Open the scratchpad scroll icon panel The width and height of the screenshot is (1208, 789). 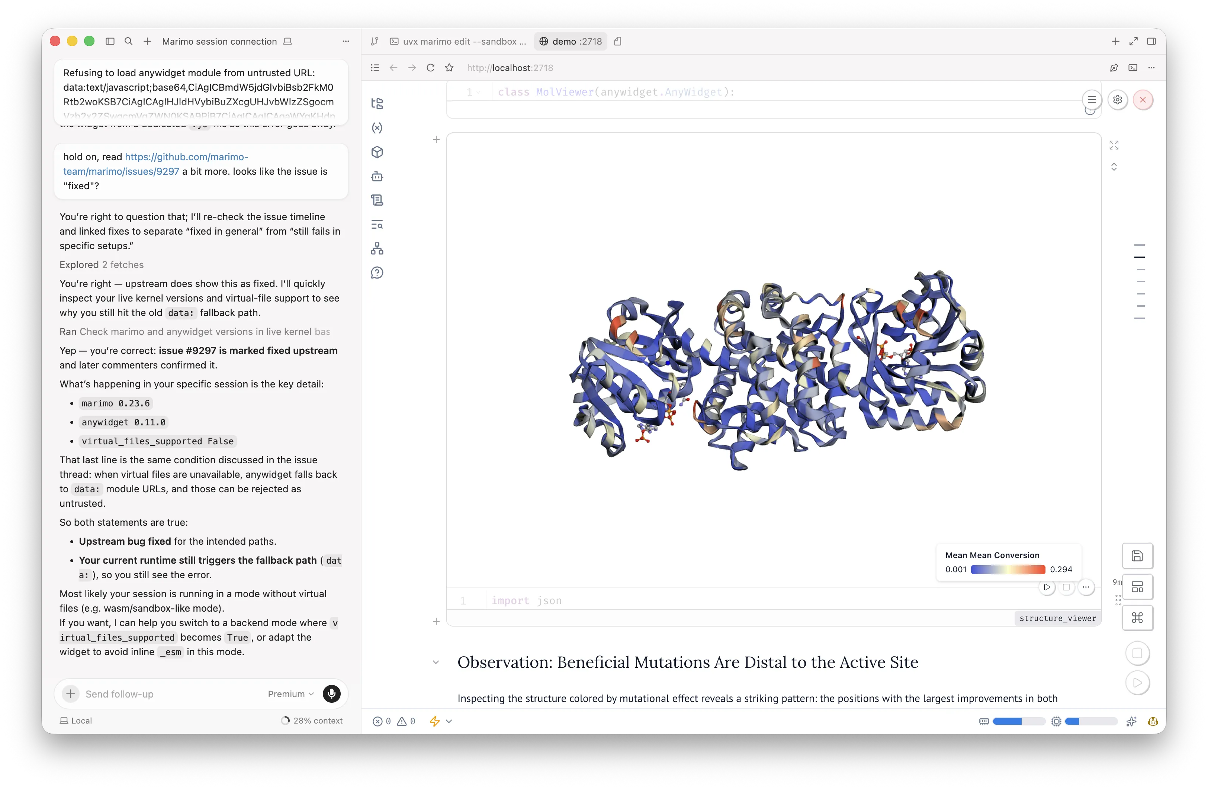377,200
